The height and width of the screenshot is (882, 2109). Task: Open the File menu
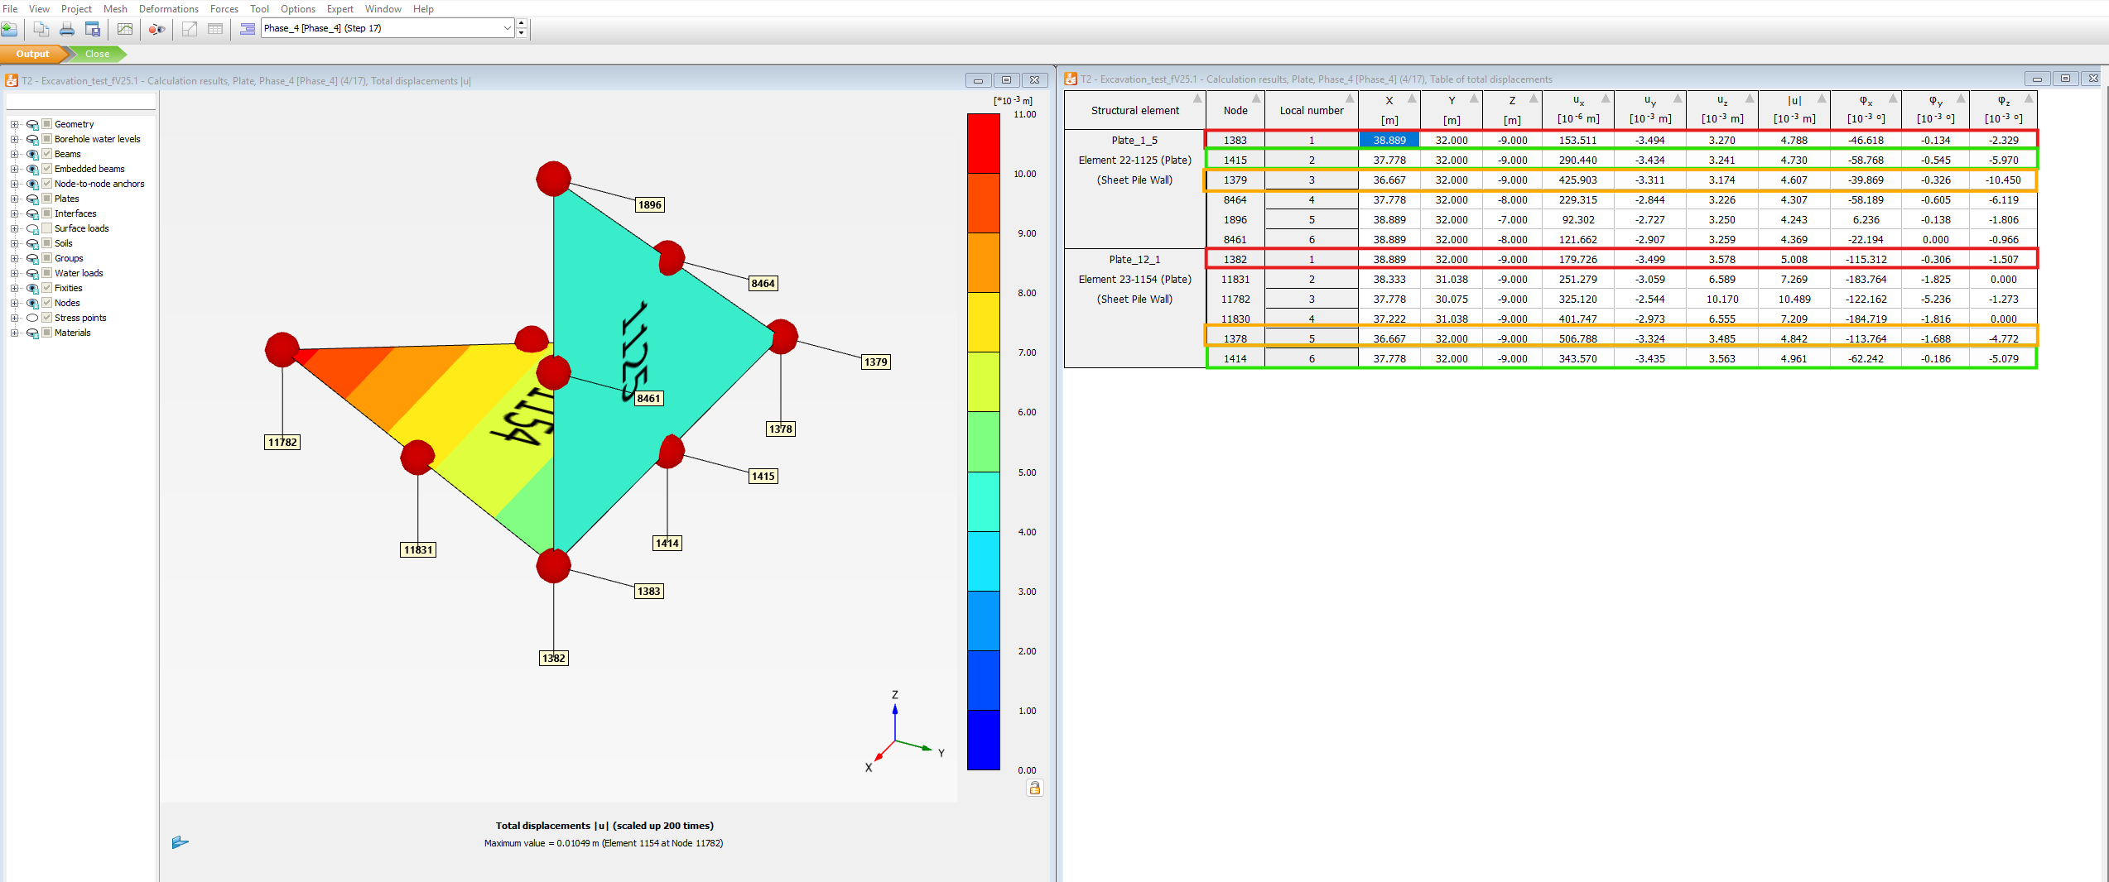[10, 8]
